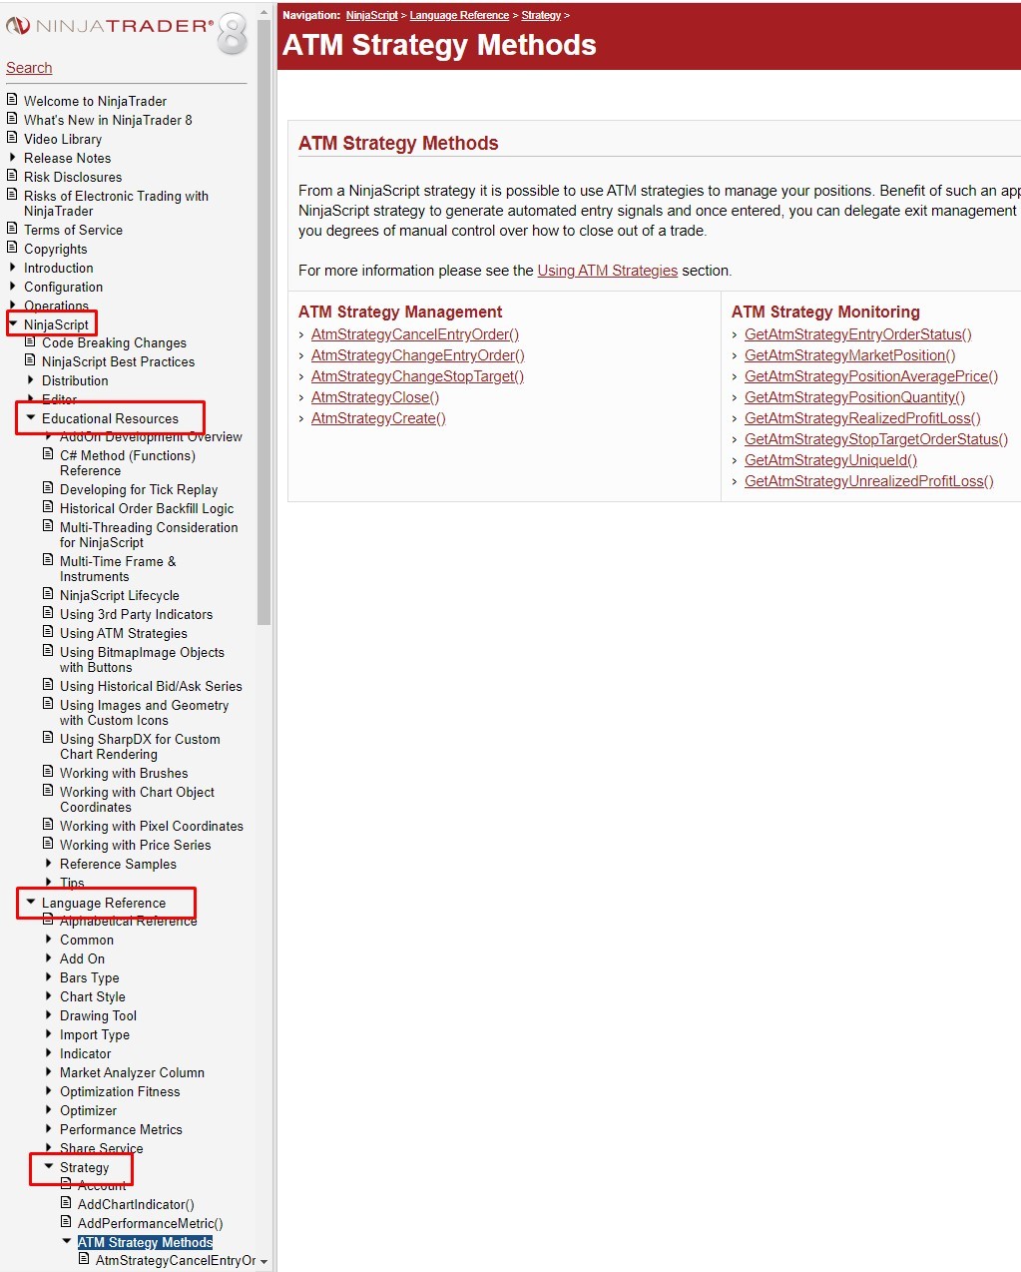Click page icon beside Working with Price Series
Screen dimensions: 1021x1272
49,844
